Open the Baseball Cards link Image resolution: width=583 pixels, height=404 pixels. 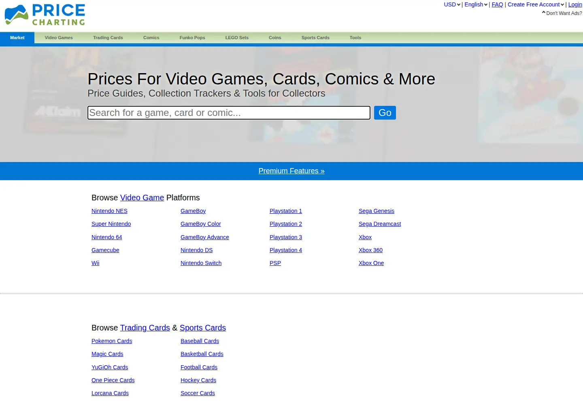click(200, 341)
